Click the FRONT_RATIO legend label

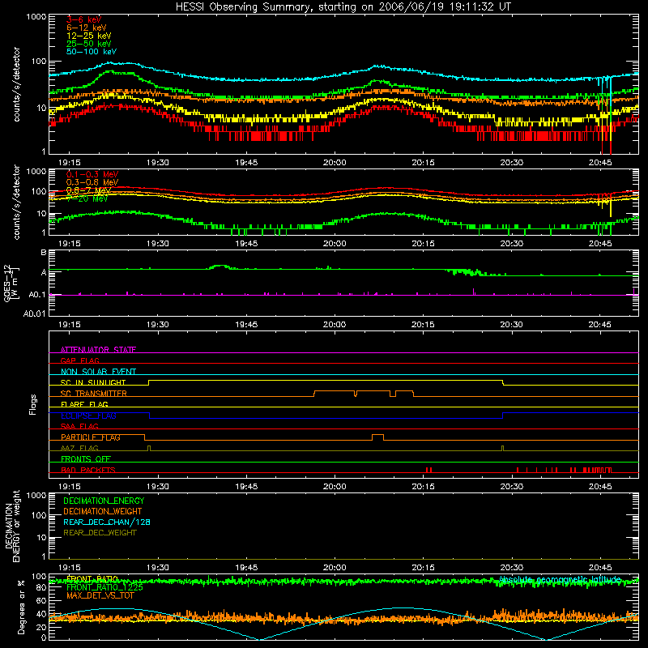point(92,578)
